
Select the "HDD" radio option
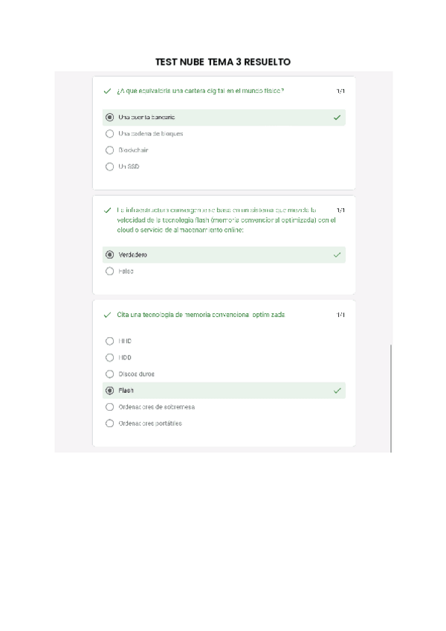pos(110,358)
